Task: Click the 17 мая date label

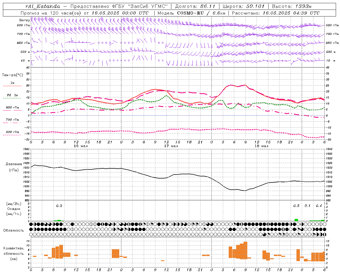Action: coord(171,146)
